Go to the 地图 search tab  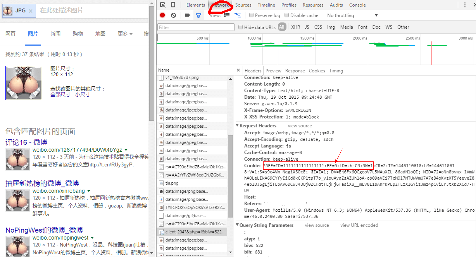coord(100,34)
